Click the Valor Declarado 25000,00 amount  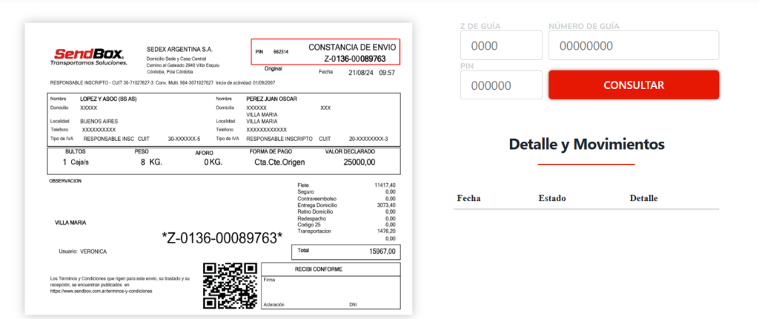(x=359, y=162)
